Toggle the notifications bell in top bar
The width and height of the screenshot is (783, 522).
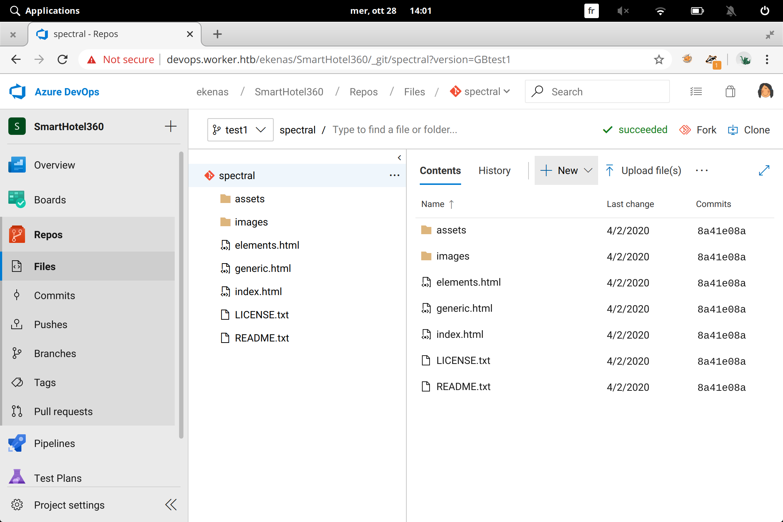click(x=731, y=11)
